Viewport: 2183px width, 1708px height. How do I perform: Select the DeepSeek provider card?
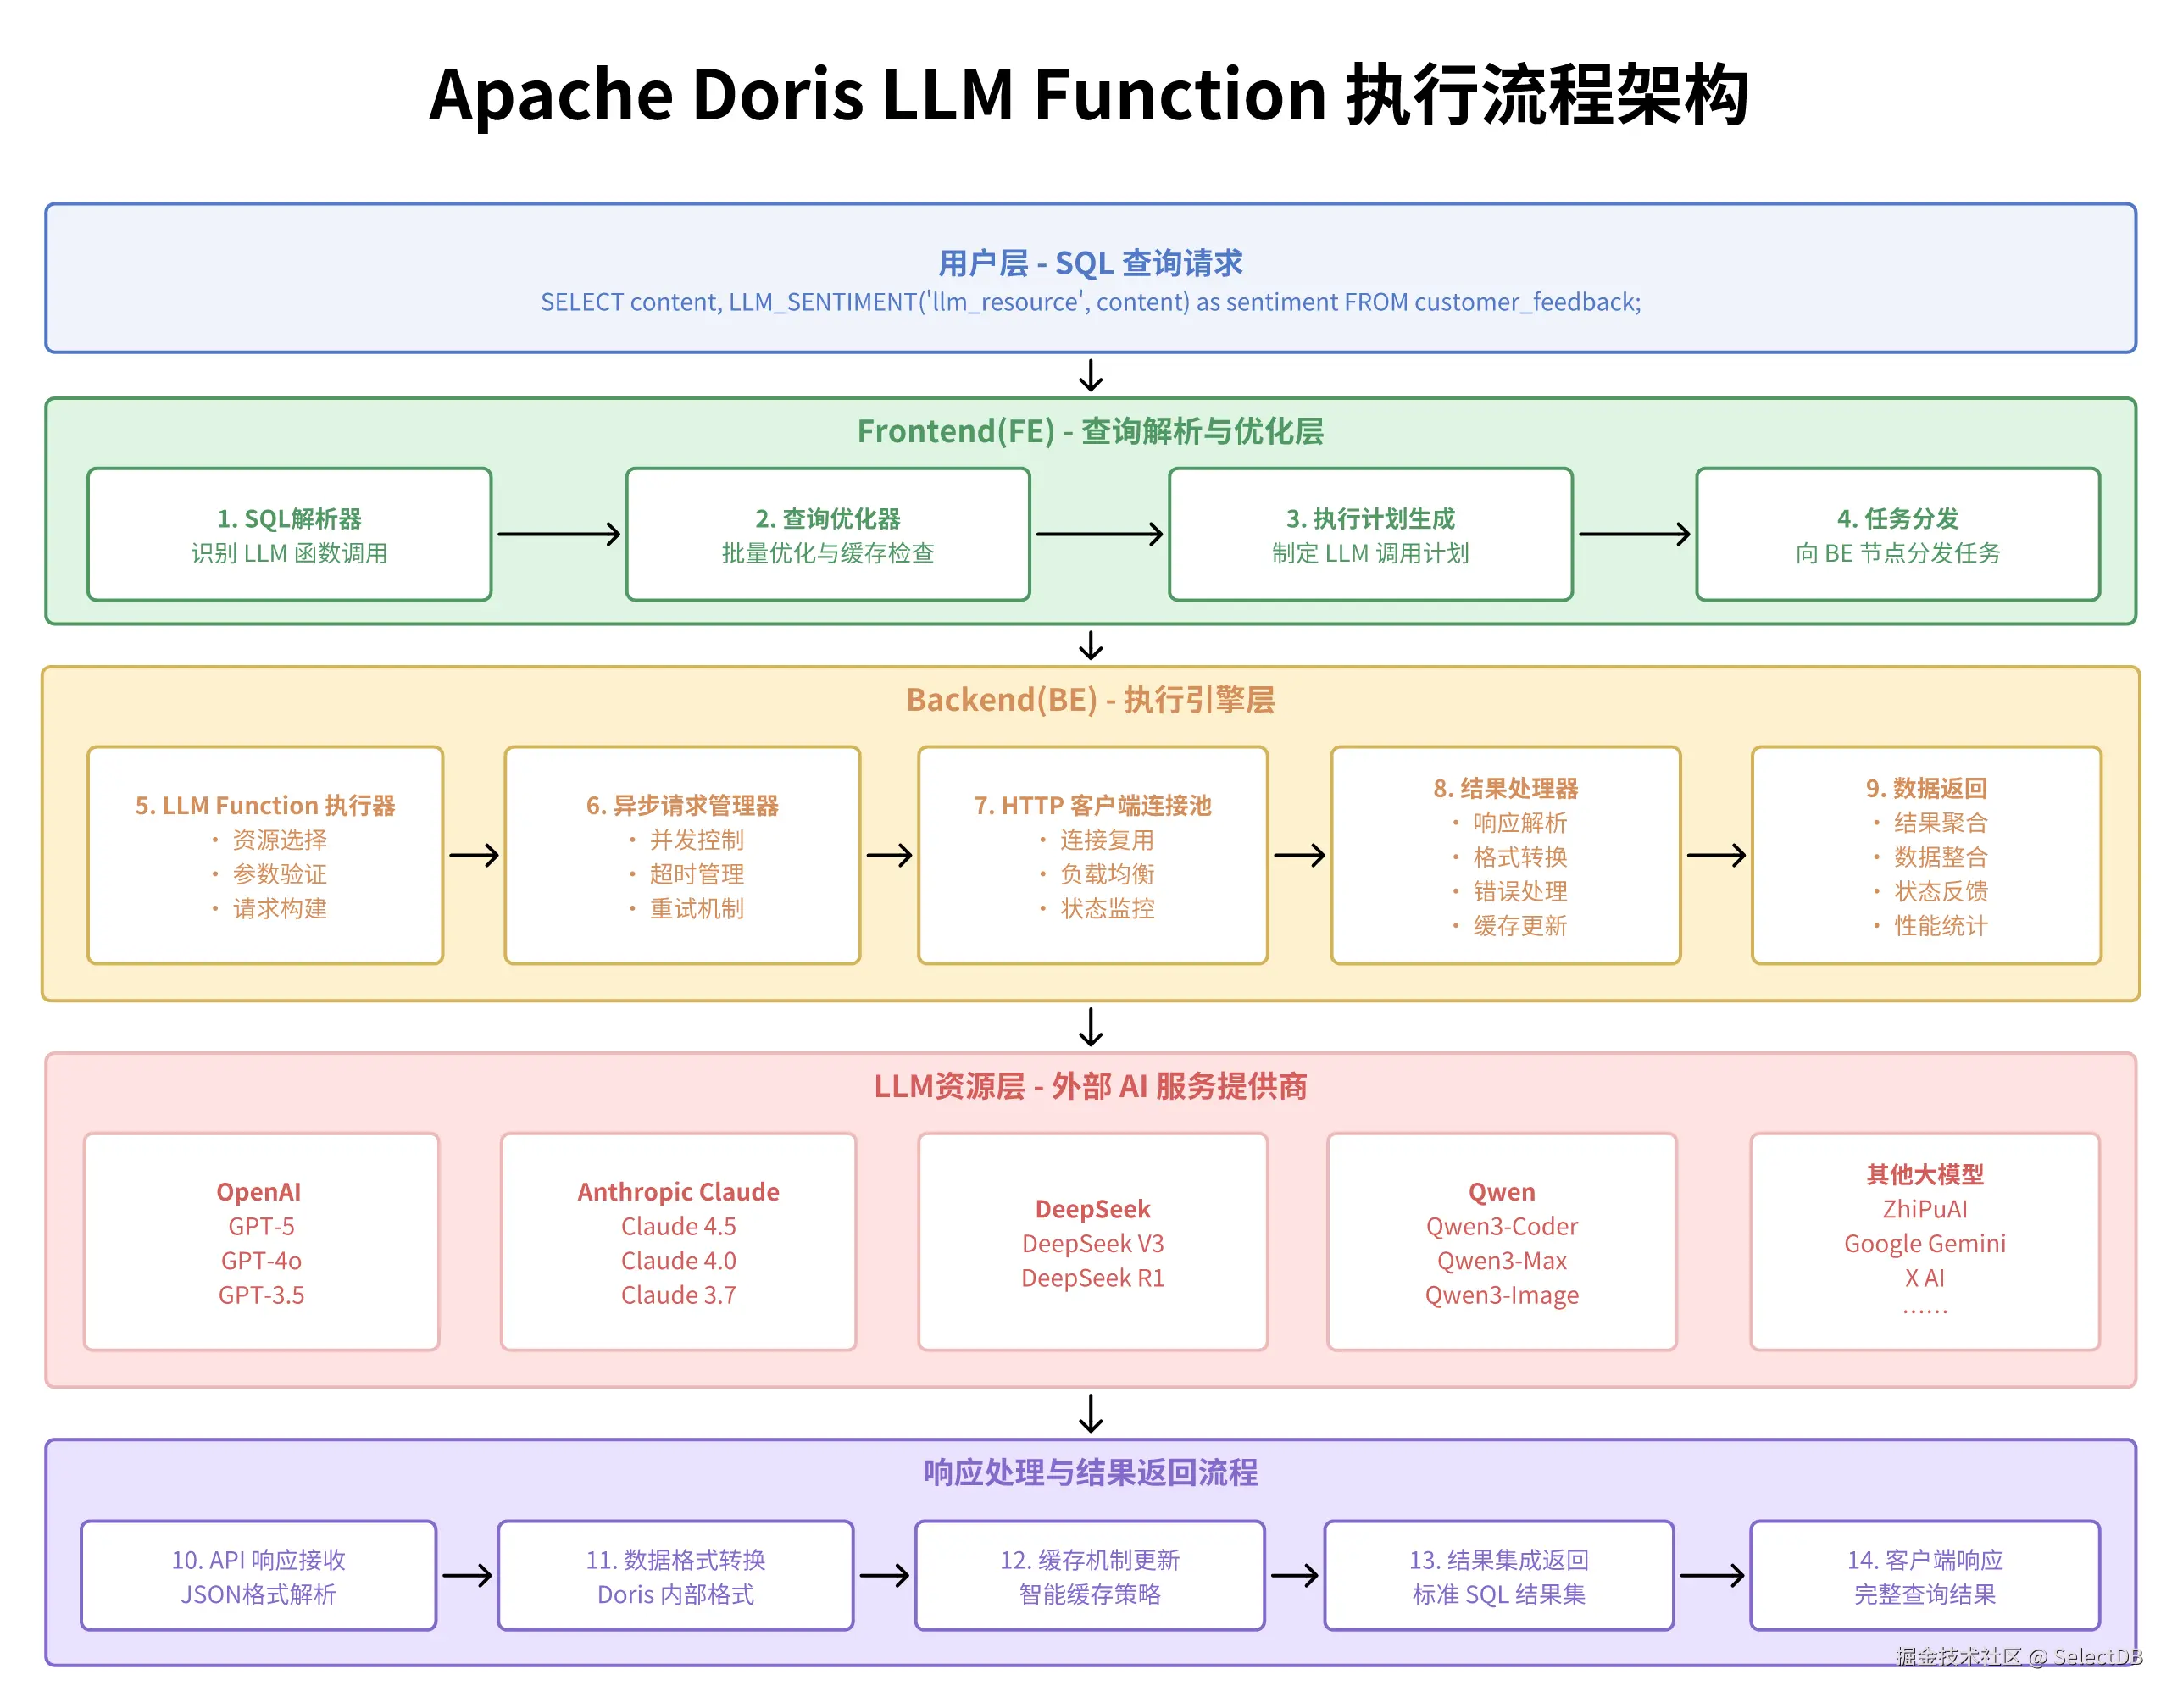(1093, 1242)
